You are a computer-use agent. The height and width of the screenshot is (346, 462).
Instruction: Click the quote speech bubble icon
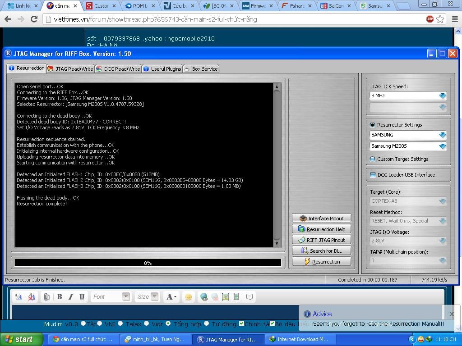click(x=249, y=297)
